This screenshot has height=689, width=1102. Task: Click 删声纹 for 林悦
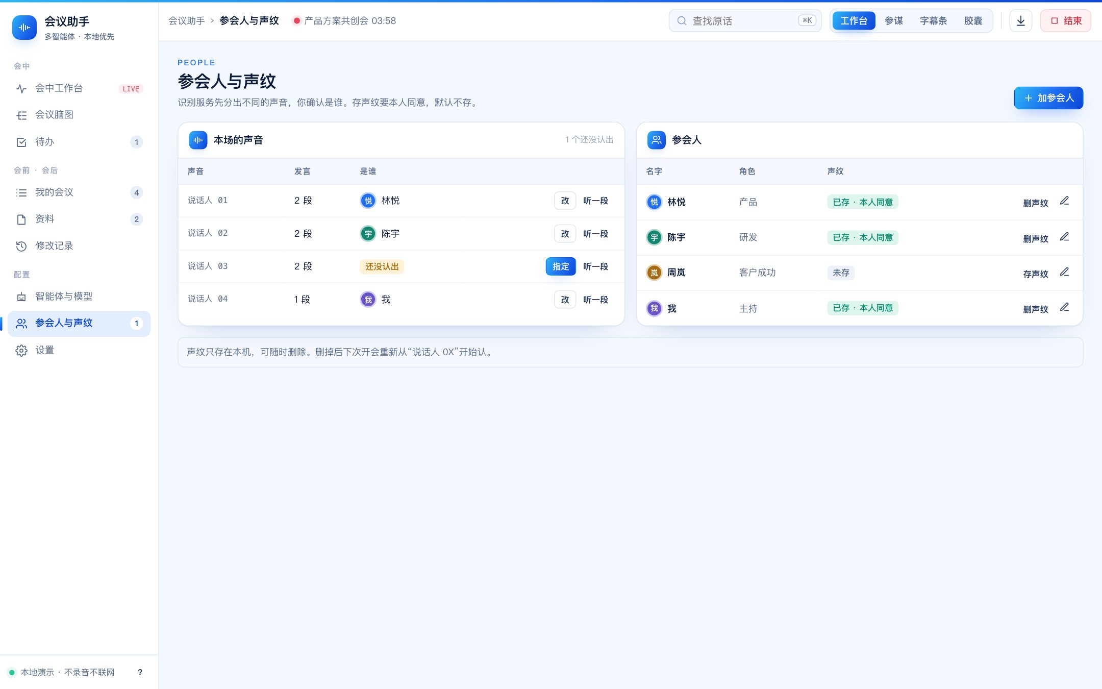pos(1035,203)
